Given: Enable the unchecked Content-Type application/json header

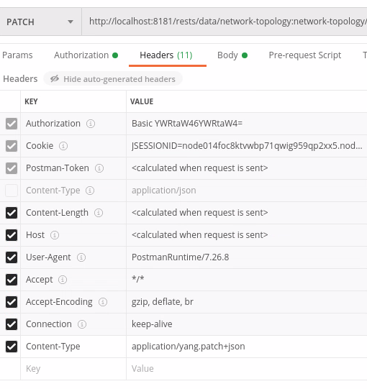Looking at the screenshot, I should coord(12,191).
